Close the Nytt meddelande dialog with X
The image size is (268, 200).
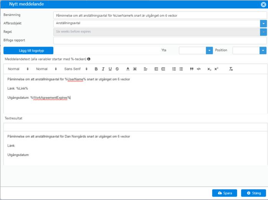263,5
